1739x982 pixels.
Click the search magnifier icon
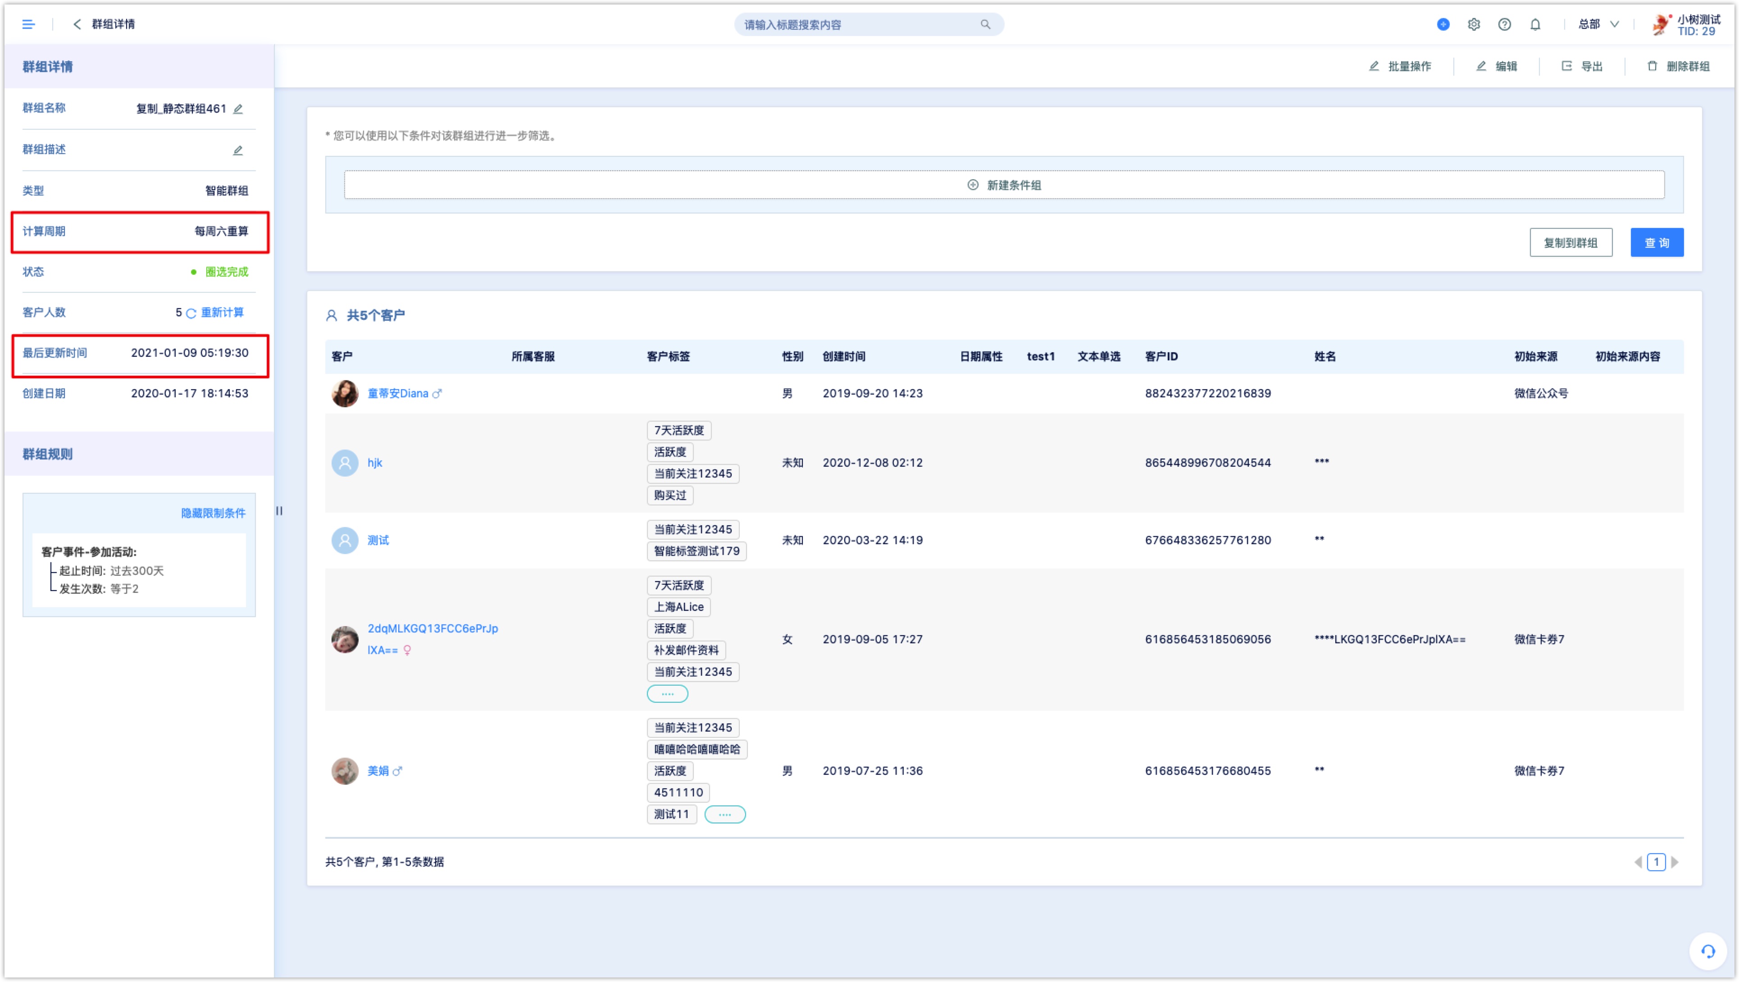(x=986, y=24)
